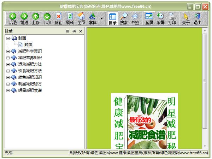Click the 前进 (Forward) toolbar icon
Image resolution: width=212 pixels, height=159 pixels.
tap(24, 19)
